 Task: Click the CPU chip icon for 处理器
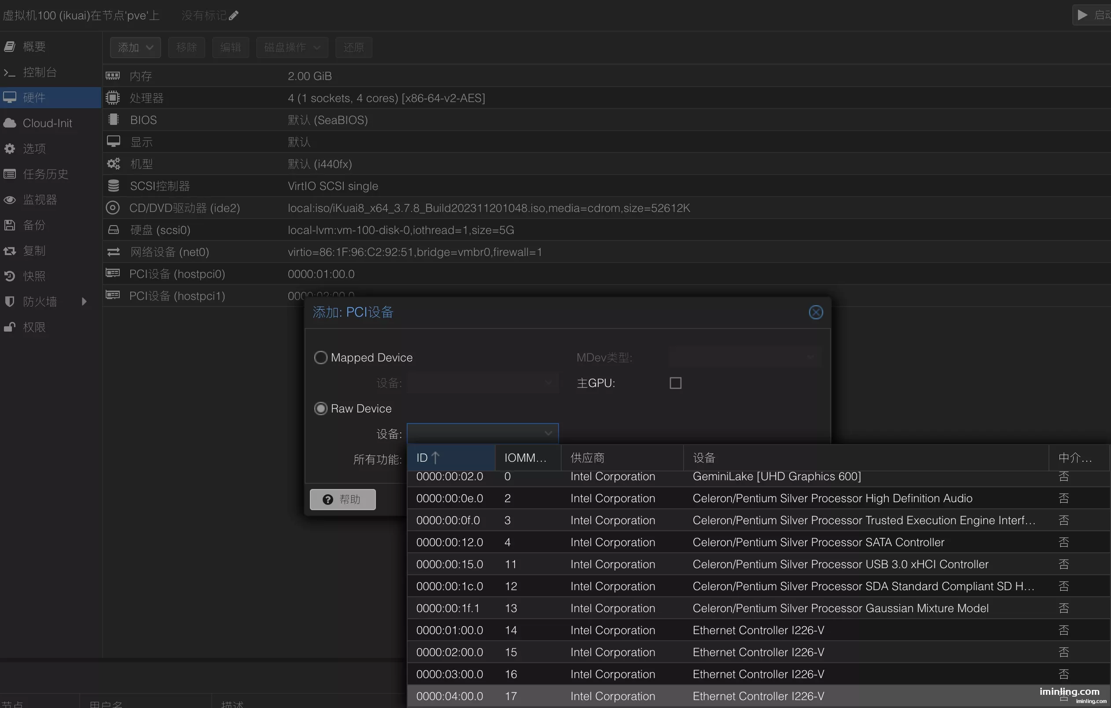tap(113, 98)
